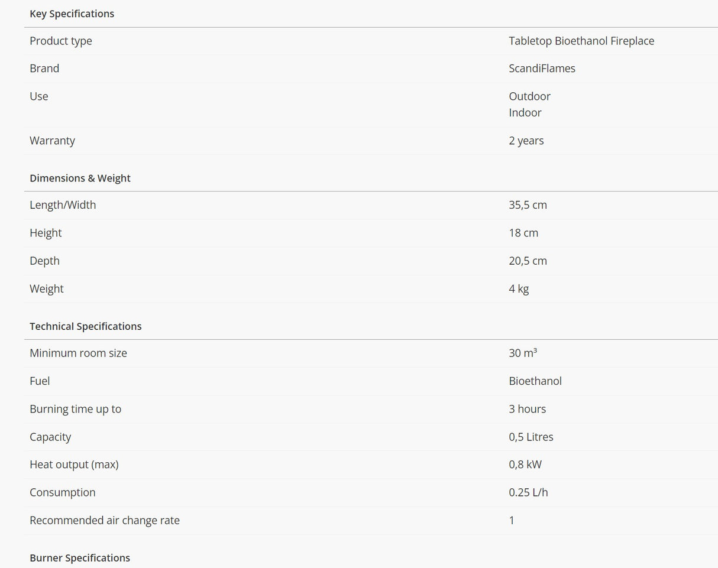Click the 20,5 cm depth value

528,261
